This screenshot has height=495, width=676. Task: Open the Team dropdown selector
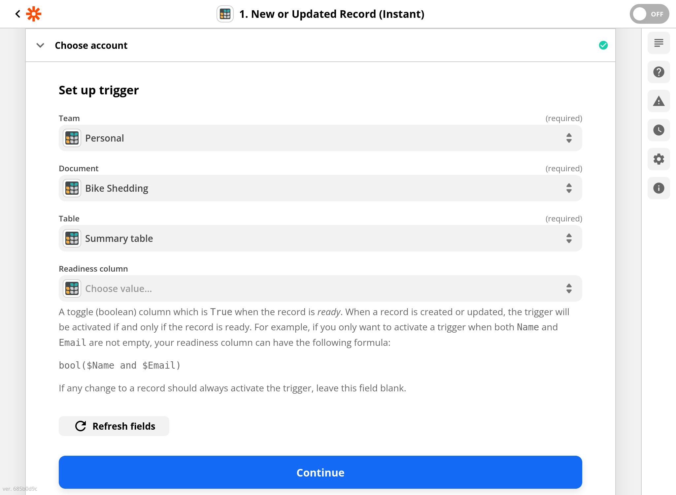(x=320, y=138)
